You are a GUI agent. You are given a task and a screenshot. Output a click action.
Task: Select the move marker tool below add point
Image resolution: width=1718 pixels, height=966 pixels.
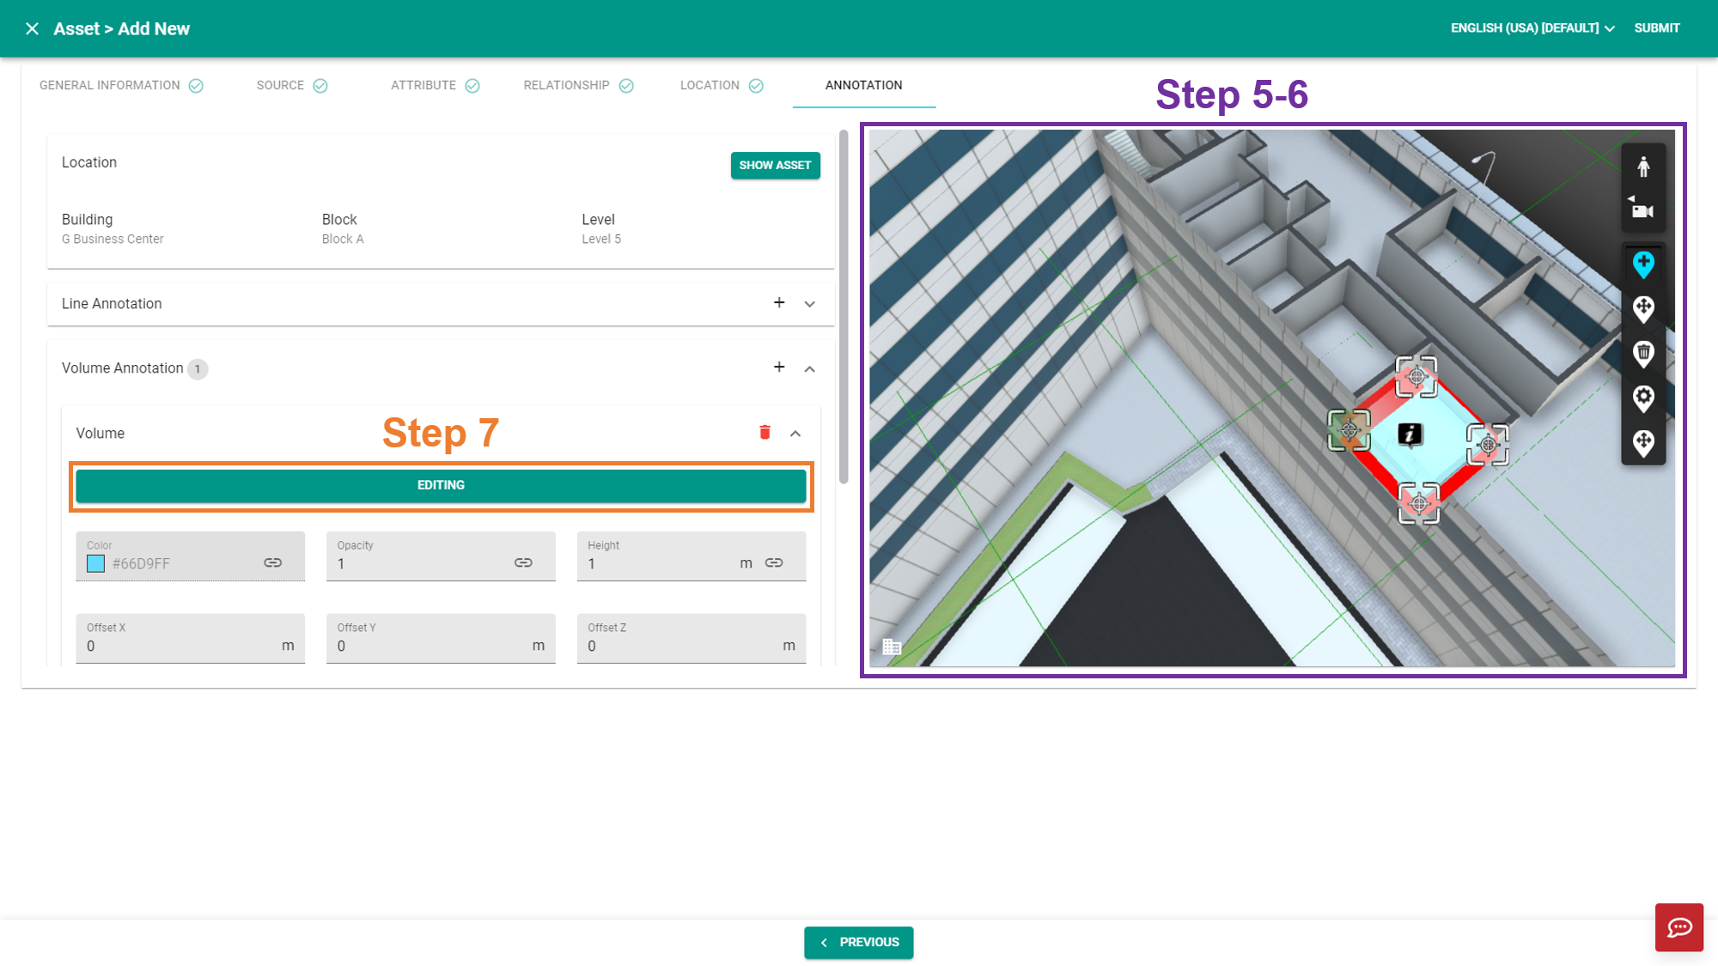click(x=1643, y=309)
